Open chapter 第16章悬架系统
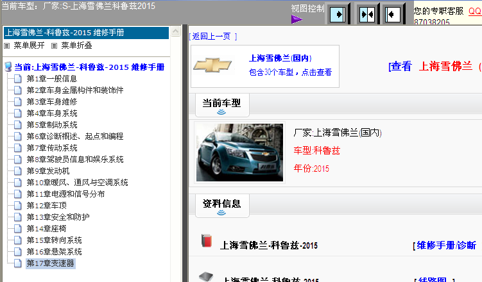Image resolution: width=482 pixels, height=282 pixels. pos(54,252)
